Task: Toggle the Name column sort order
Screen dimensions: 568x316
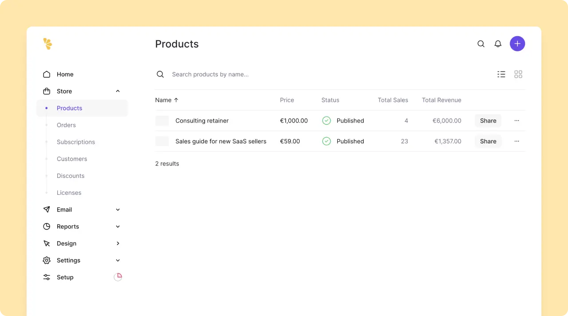Action: [x=166, y=100]
